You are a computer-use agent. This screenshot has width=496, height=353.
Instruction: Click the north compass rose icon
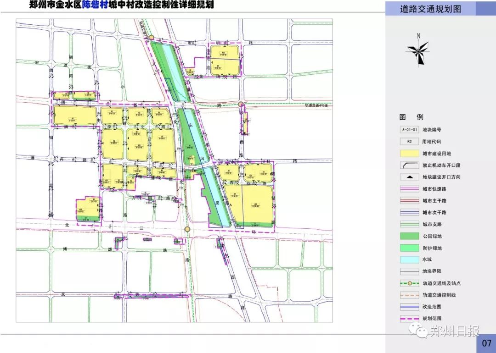tap(417, 50)
